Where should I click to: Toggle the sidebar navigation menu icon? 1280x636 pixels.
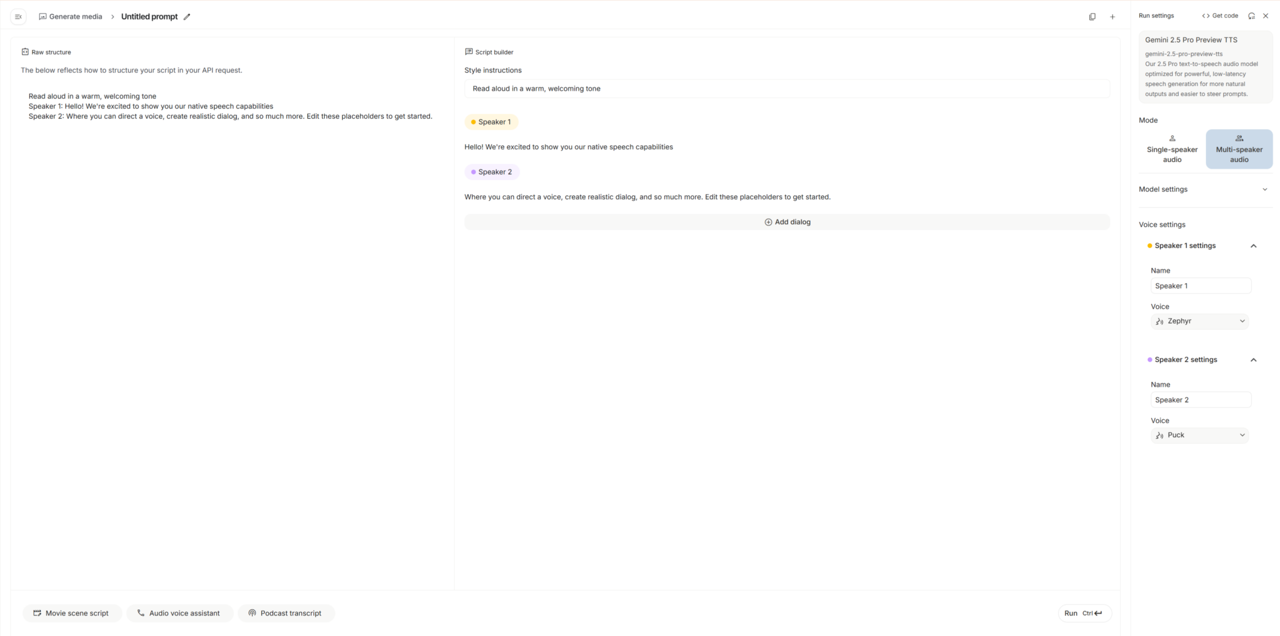tap(19, 17)
